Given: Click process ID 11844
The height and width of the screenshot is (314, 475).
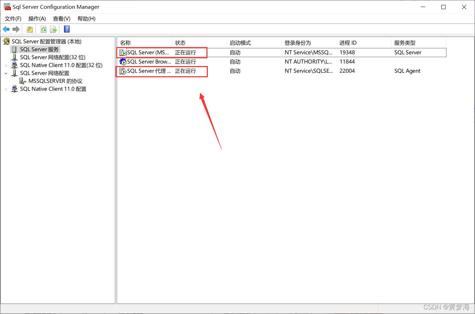Looking at the screenshot, I should 347,62.
